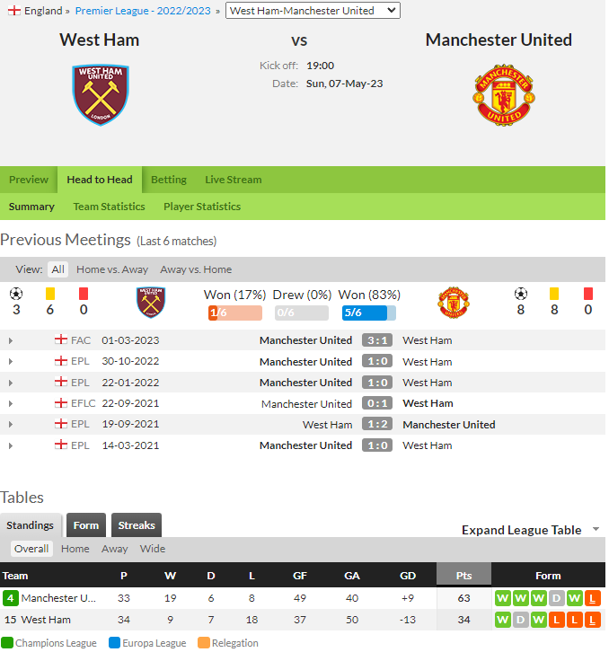Click the Pts column header
The height and width of the screenshot is (661, 609).
click(463, 575)
